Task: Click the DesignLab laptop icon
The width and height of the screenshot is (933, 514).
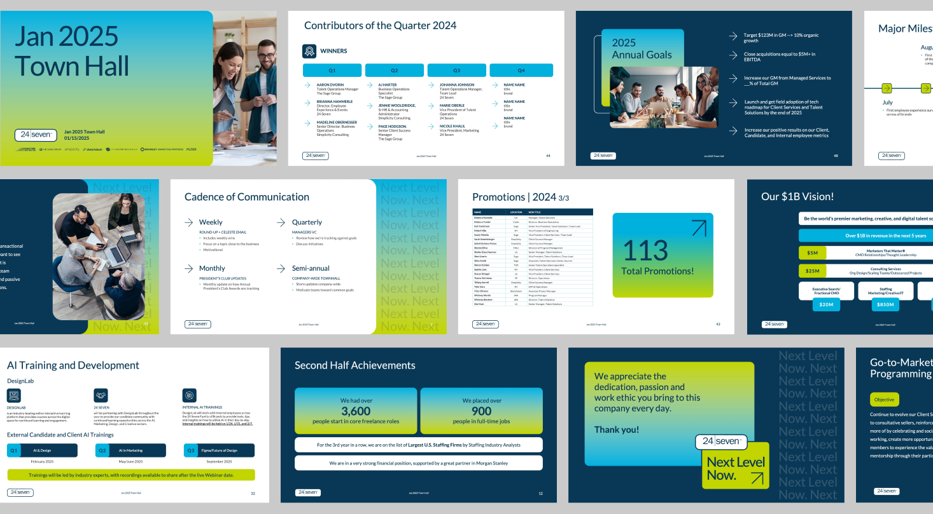Action: (x=14, y=396)
